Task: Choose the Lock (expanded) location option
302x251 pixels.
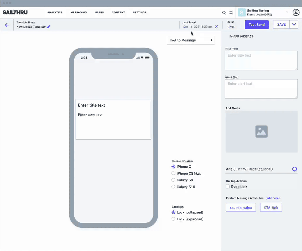Action: click(x=173, y=219)
